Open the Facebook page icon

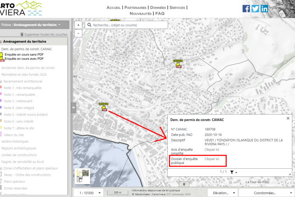(x=246, y=9)
